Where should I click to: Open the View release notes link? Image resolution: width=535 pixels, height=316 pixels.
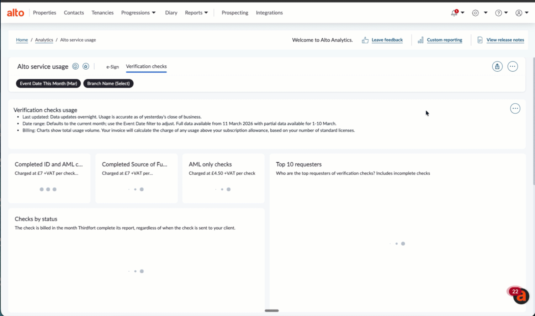coord(505,40)
